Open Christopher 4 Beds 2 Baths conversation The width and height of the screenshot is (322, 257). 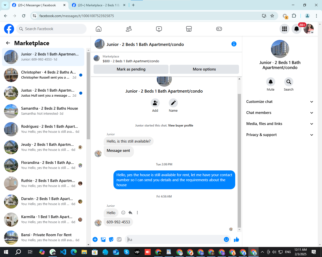click(x=43, y=75)
